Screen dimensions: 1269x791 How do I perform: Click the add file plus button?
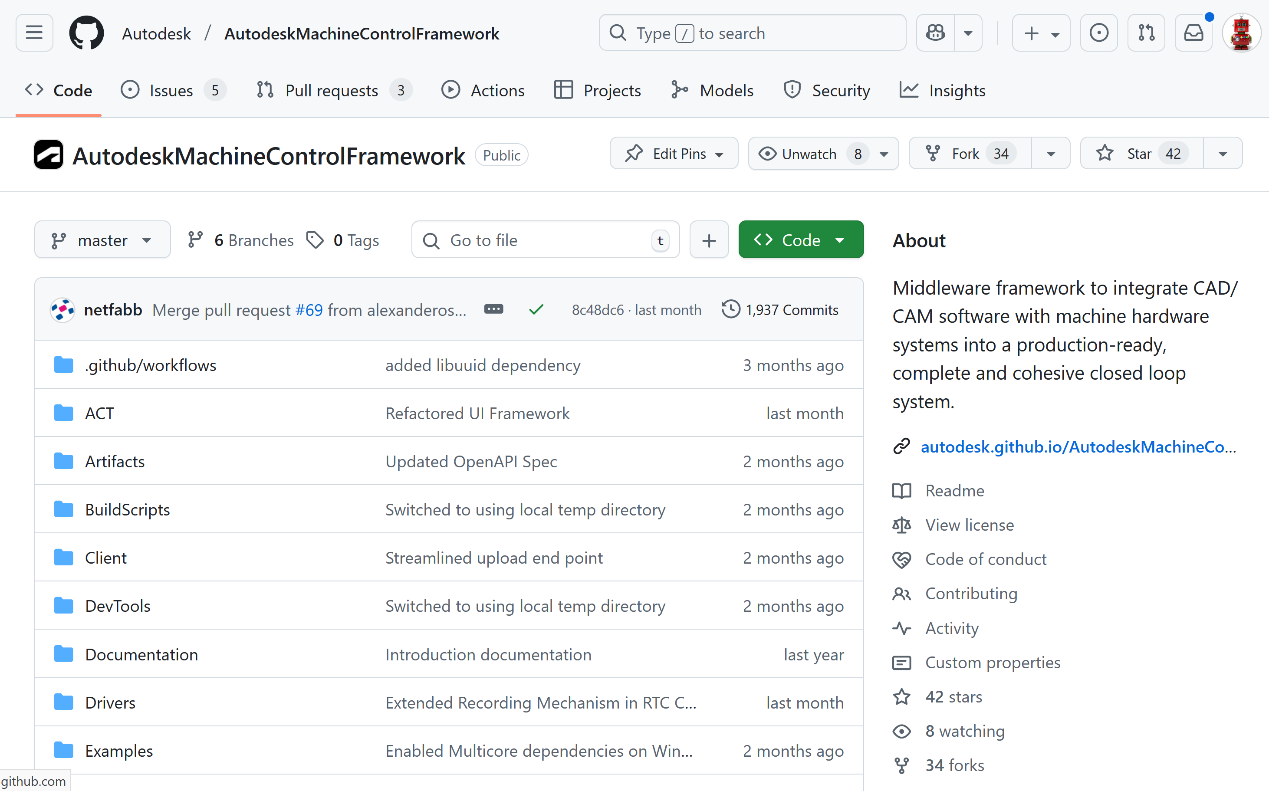pos(709,240)
